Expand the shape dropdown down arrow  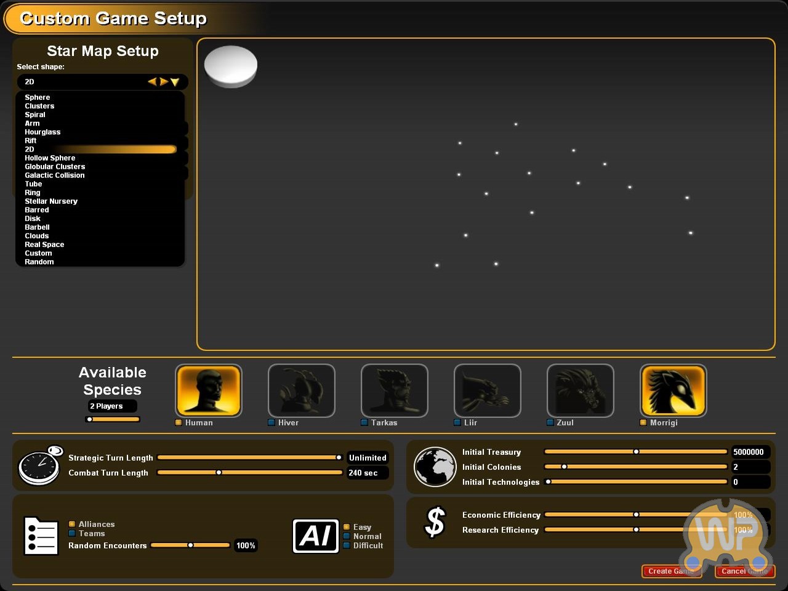coord(175,82)
